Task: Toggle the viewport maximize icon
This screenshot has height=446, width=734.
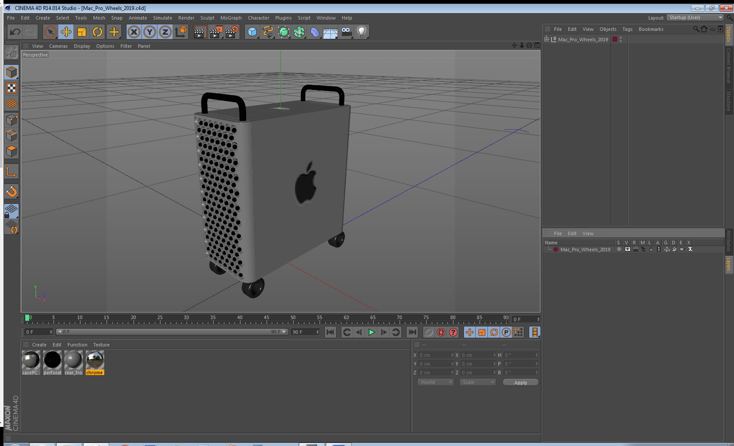Action: (x=537, y=45)
